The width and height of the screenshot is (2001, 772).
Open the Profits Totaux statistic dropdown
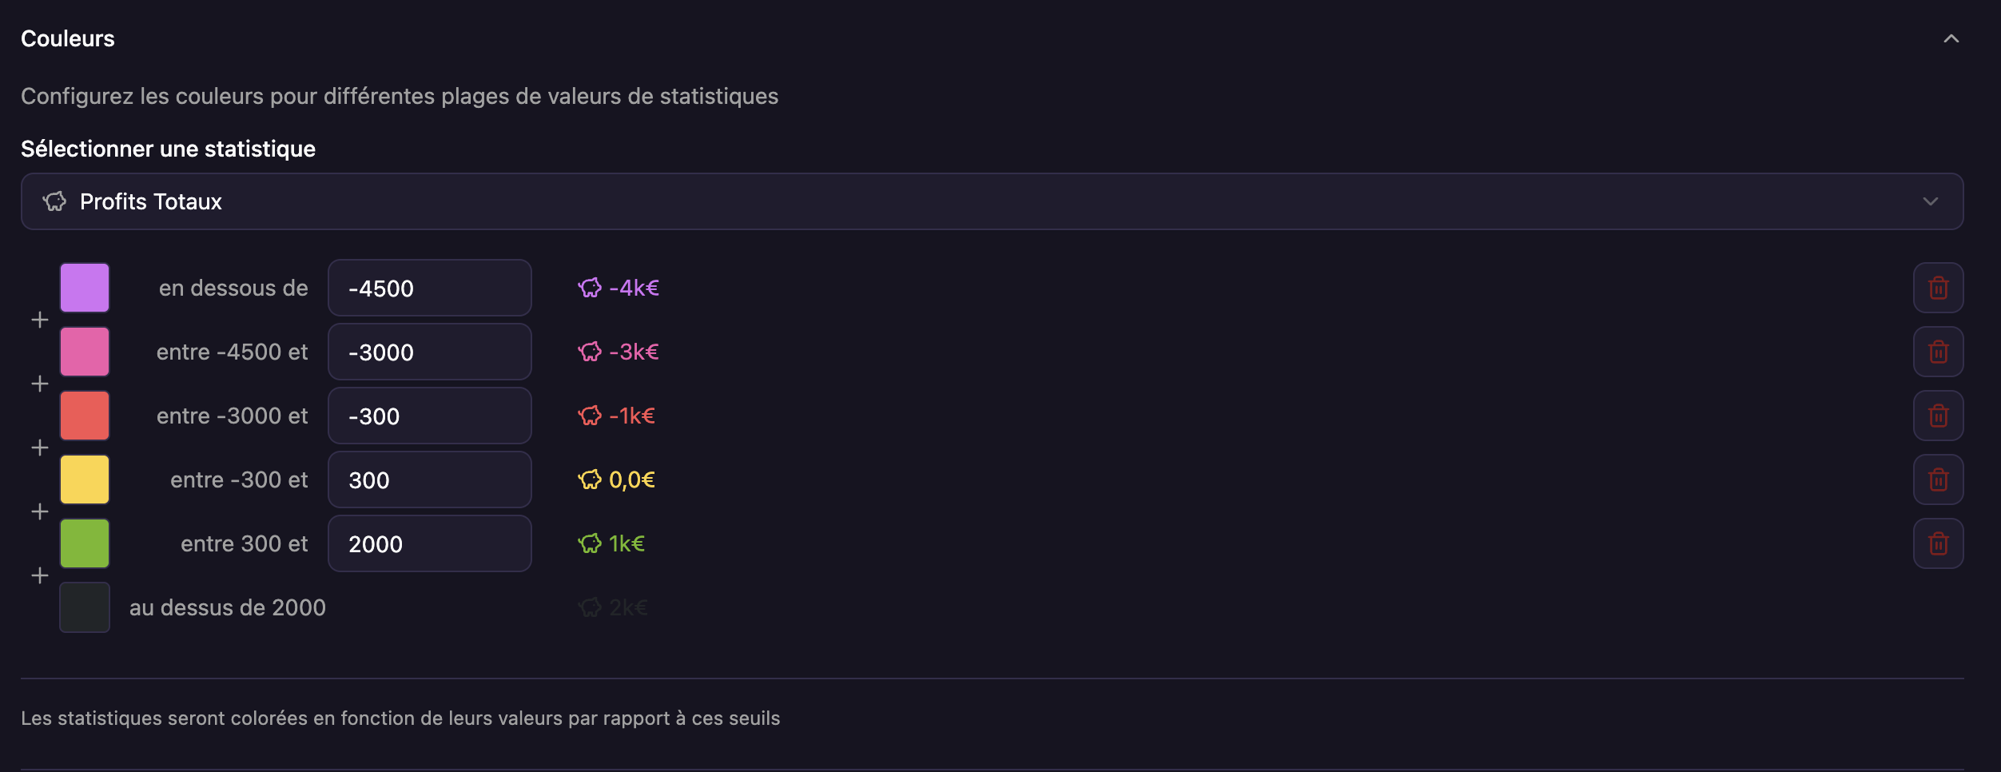[992, 201]
